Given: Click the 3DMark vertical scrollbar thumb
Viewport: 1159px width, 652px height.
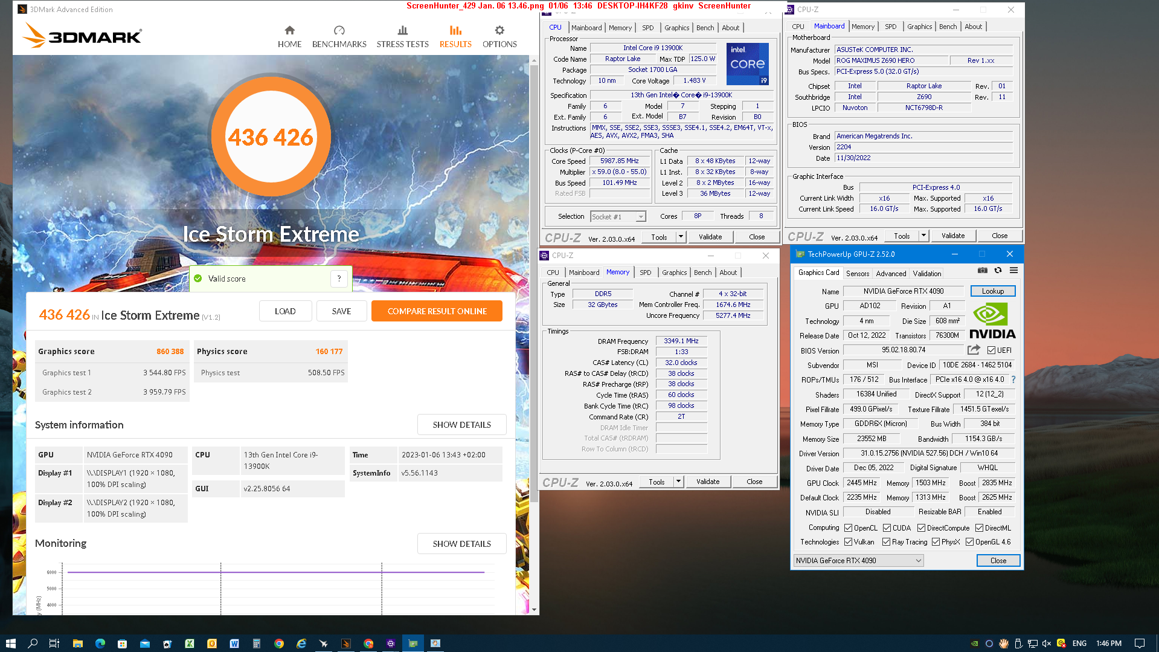Looking at the screenshot, I should coord(534,282).
